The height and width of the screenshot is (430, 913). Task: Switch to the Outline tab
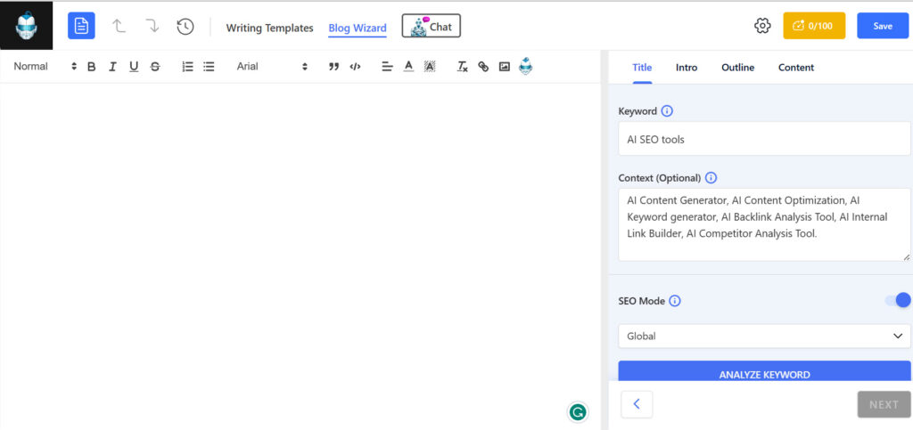(x=737, y=68)
